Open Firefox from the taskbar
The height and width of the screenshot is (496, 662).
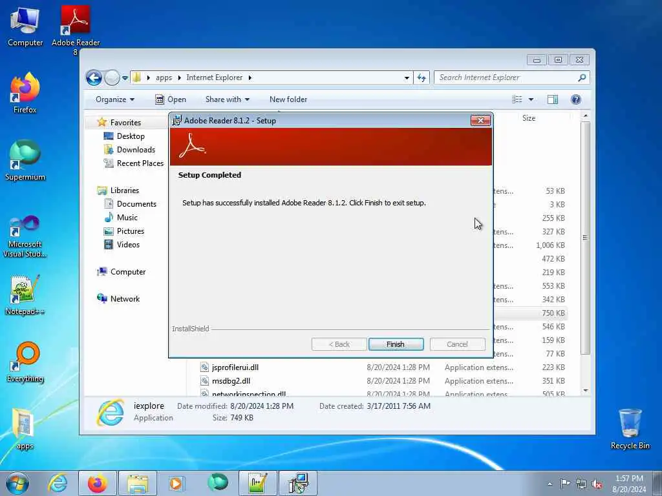98,483
